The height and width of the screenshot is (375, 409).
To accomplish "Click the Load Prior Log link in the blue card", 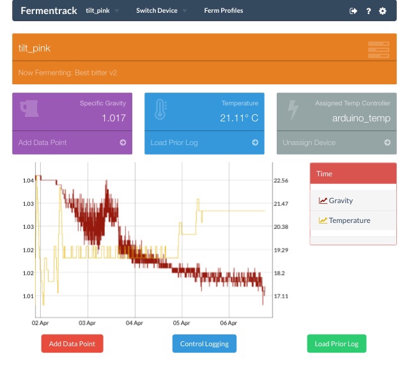I will coord(174,142).
